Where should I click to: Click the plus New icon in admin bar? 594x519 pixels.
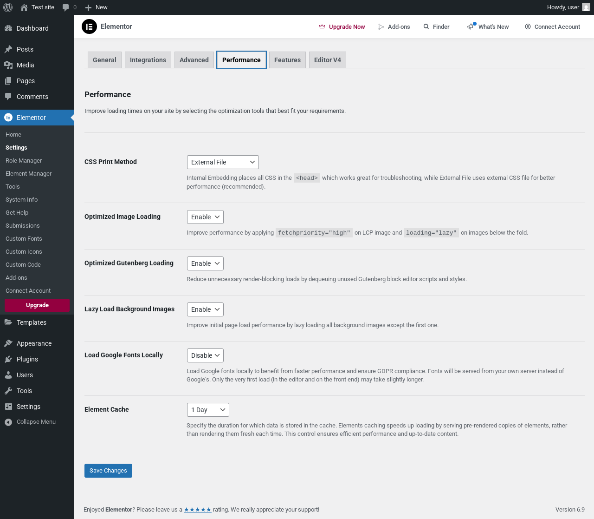pyautogui.click(x=88, y=7)
